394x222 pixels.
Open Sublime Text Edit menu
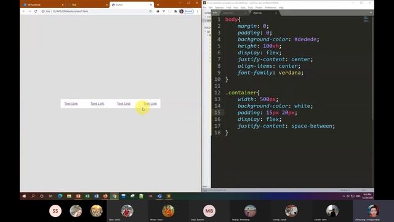pos(211,7)
